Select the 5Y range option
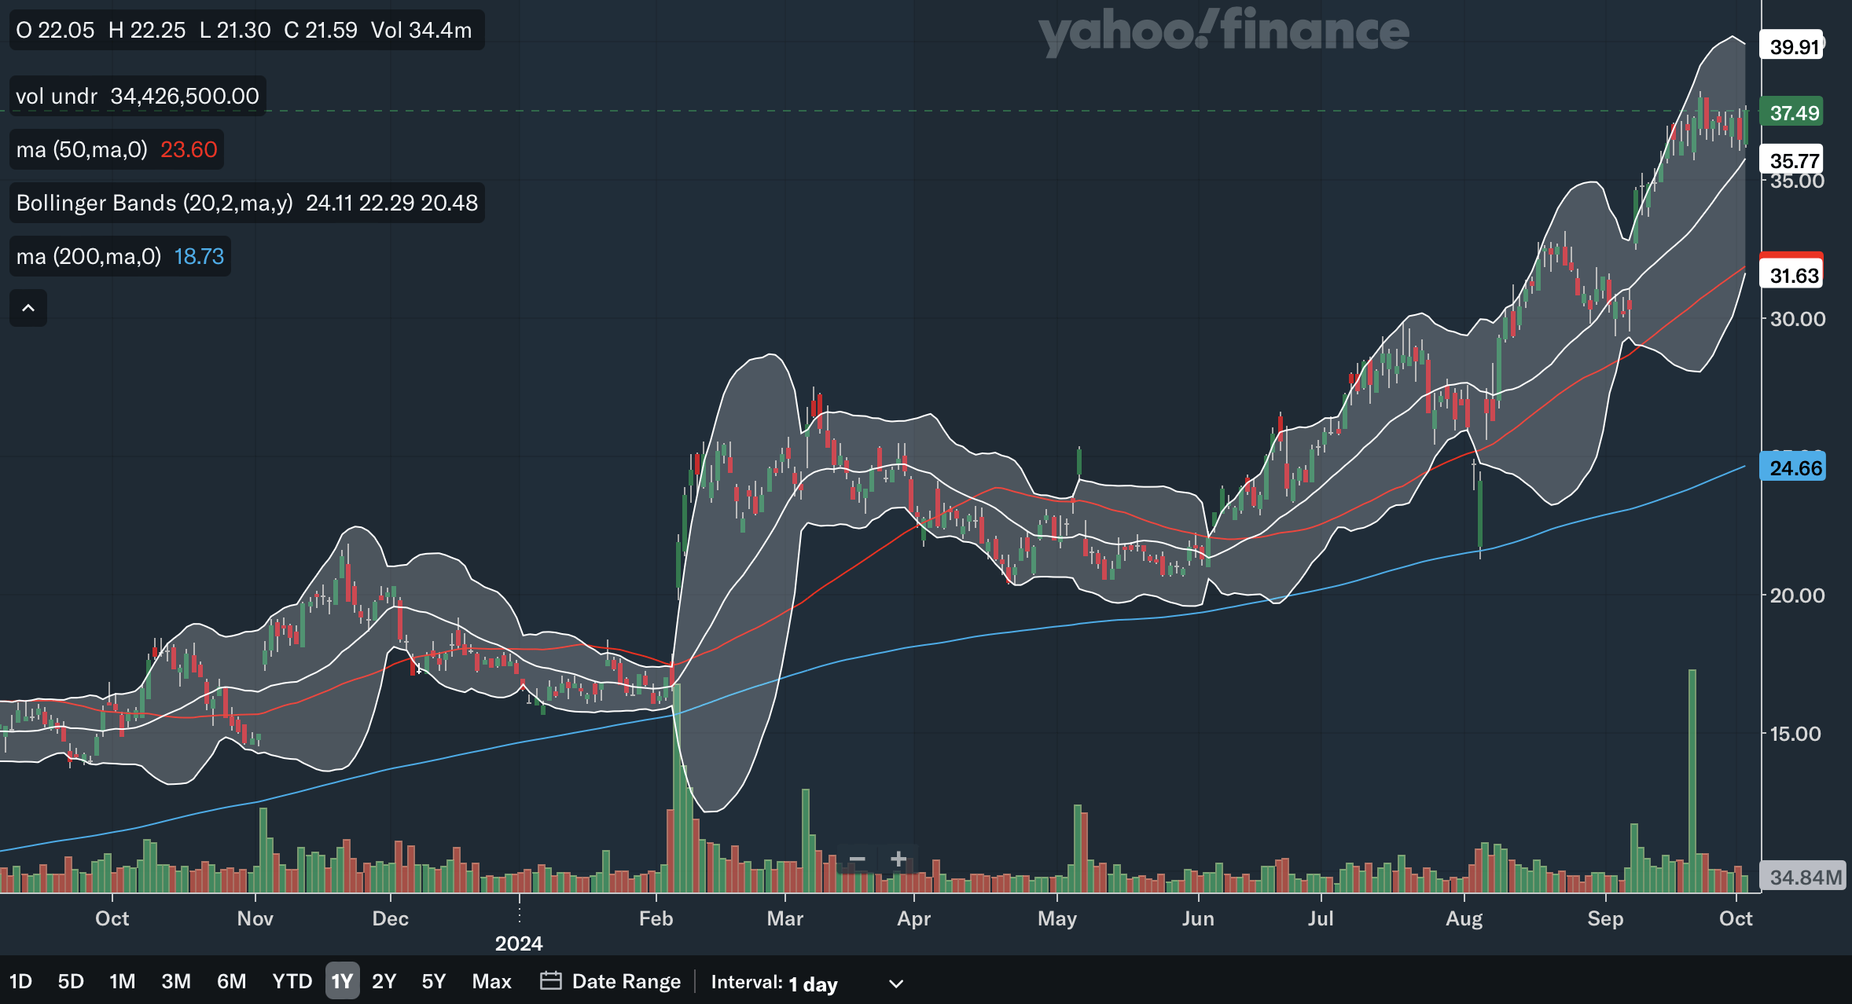This screenshot has width=1852, height=1004. click(x=433, y=981)
